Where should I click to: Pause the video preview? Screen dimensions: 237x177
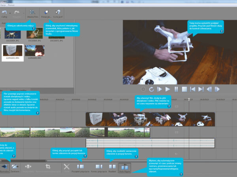(176, 89)
